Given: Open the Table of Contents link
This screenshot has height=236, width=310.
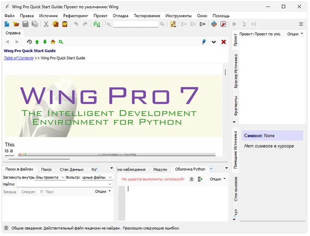Looking at the screenshot, I should [19, 58].
